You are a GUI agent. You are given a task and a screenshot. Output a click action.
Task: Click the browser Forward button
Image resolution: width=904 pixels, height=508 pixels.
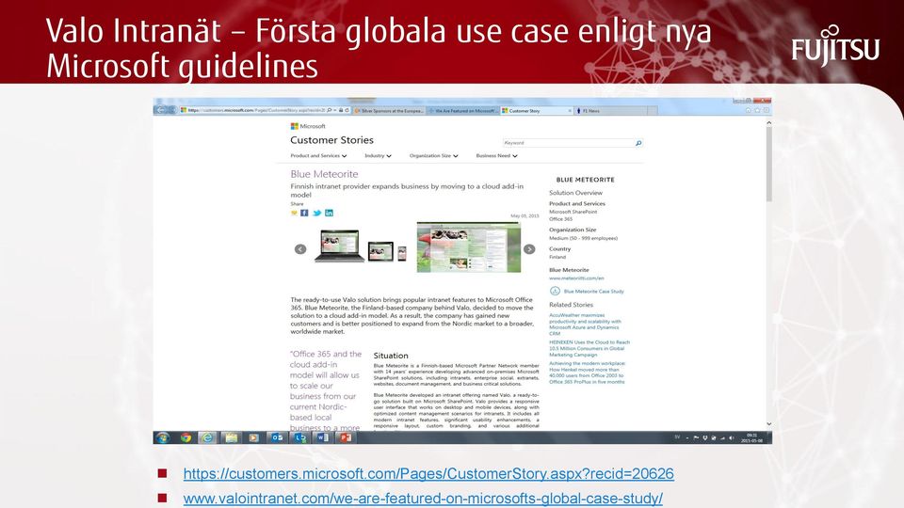pyautogui.click(x=171, y=110)
